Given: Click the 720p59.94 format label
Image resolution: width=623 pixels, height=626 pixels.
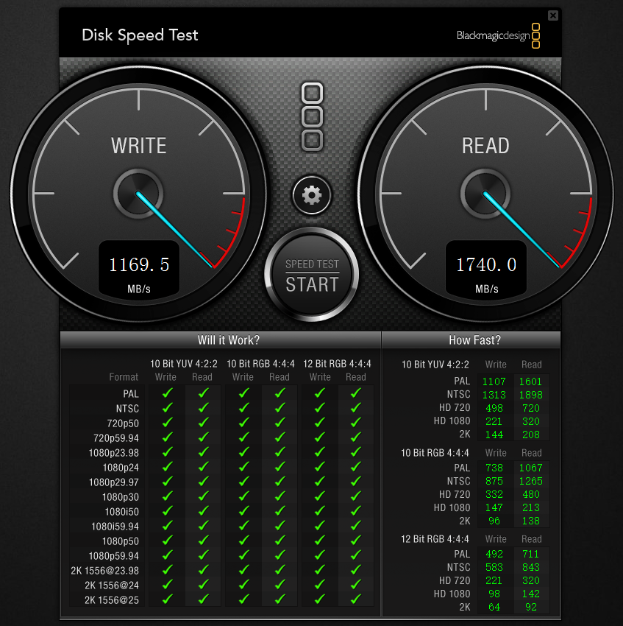Looking at the screenshot, I should pos(116,438).
